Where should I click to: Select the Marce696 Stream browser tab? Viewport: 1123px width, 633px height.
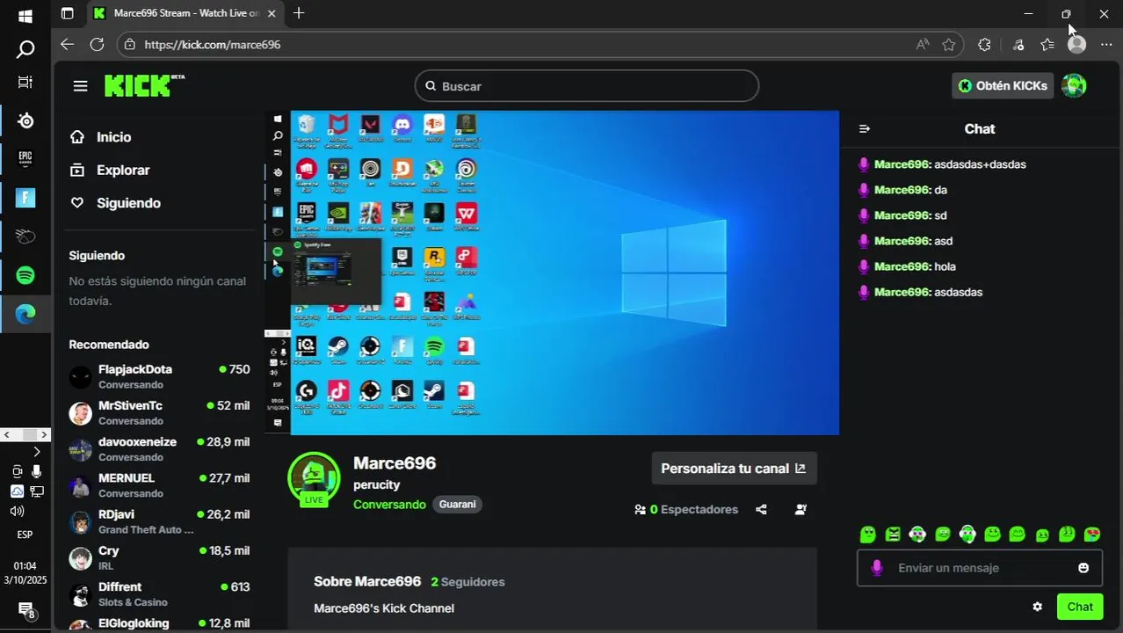pos(185,13)
